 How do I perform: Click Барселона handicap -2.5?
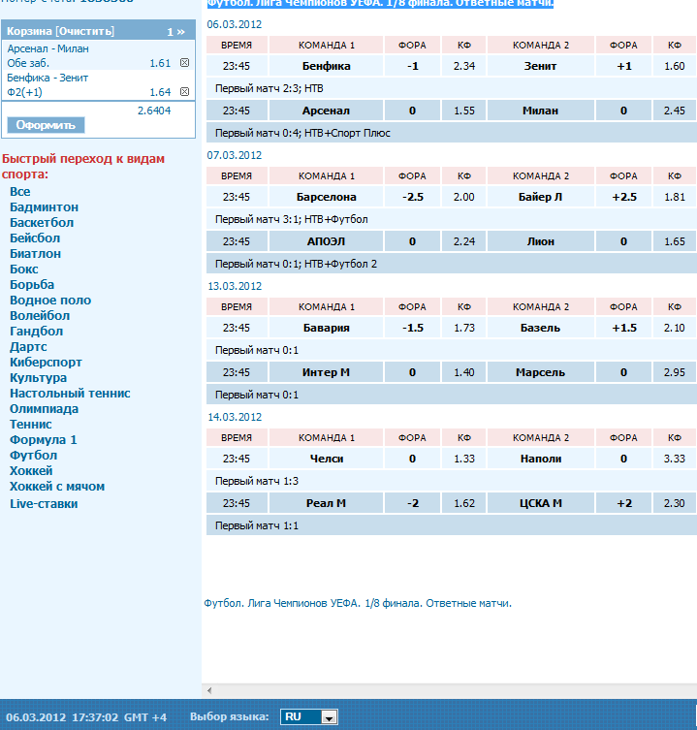(413, 197)
